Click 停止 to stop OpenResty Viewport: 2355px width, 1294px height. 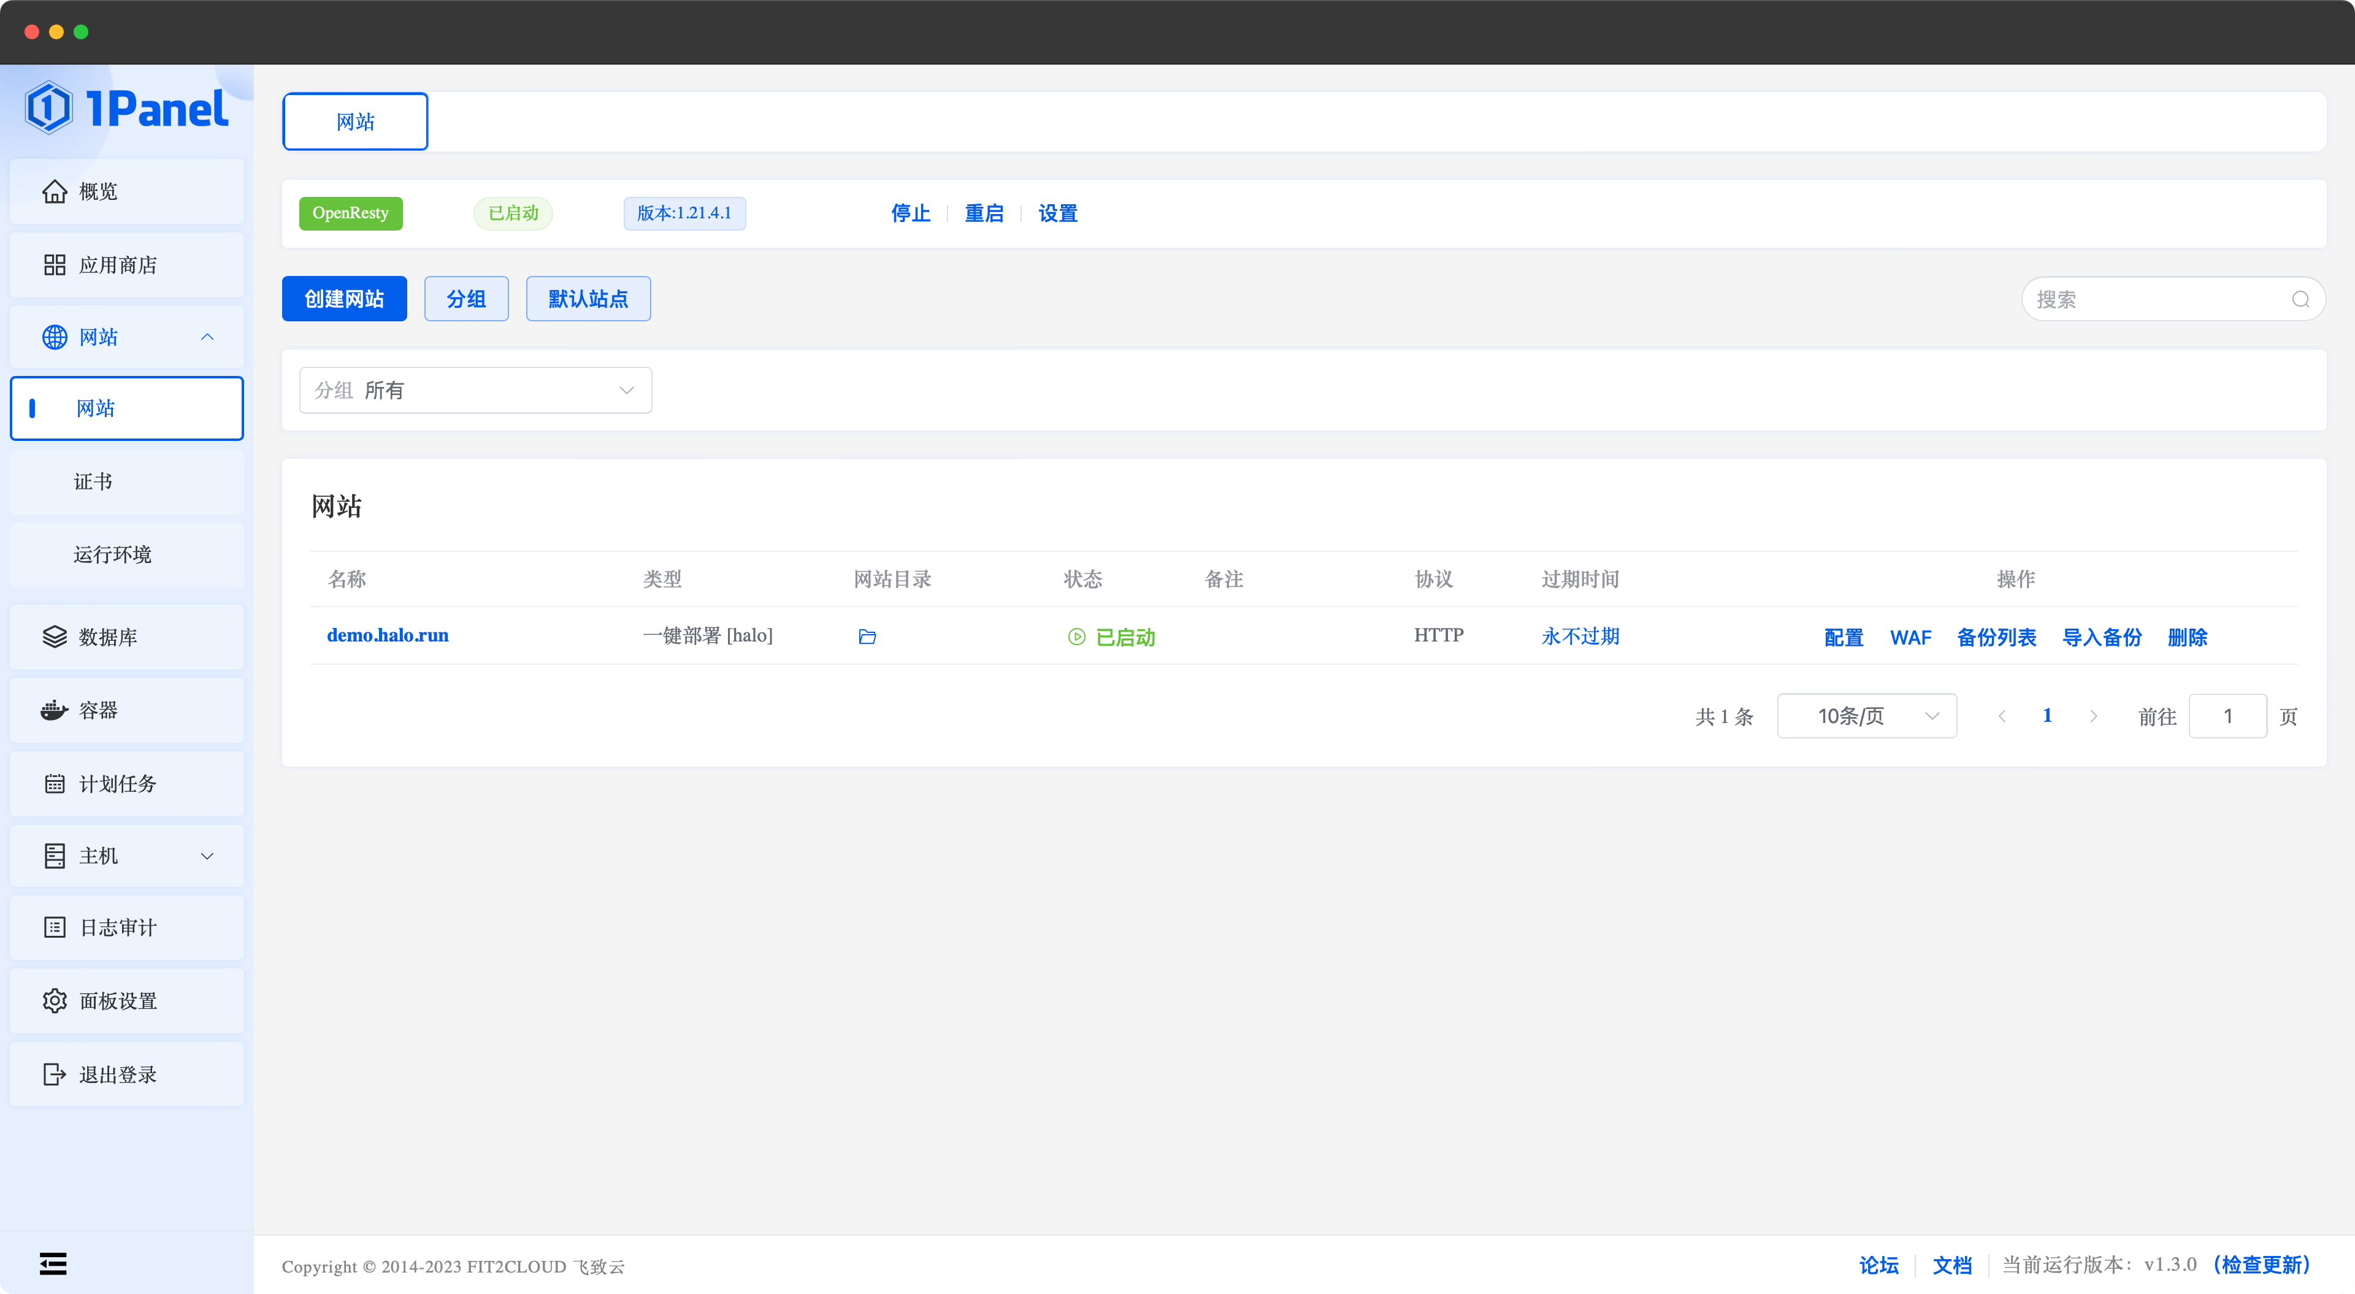pyautogui.click(x=911, y=213)
